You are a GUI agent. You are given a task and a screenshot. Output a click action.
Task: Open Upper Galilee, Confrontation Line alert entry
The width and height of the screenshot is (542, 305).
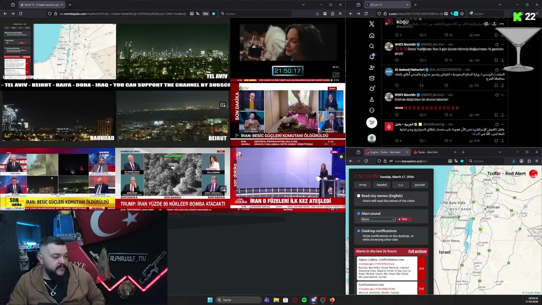coord(391,268)
